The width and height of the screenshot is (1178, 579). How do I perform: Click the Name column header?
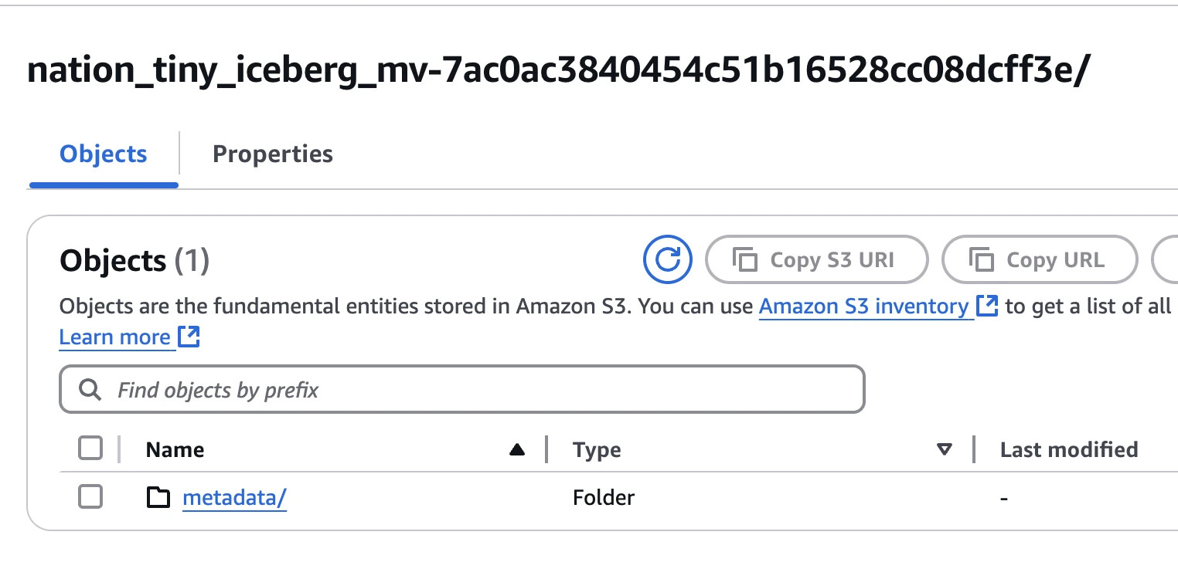(175, 450)
